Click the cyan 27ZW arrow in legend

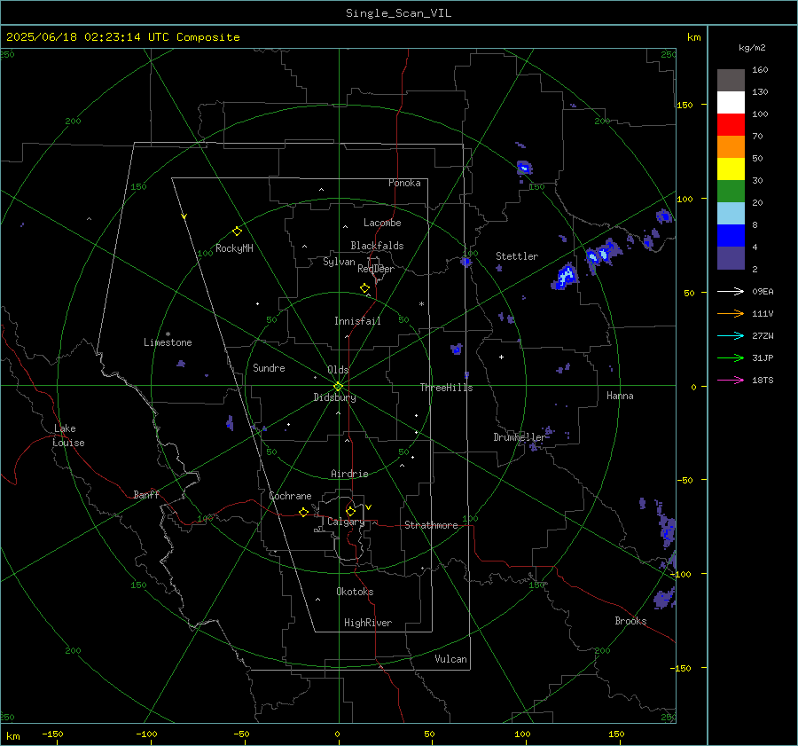coord(731,335)
